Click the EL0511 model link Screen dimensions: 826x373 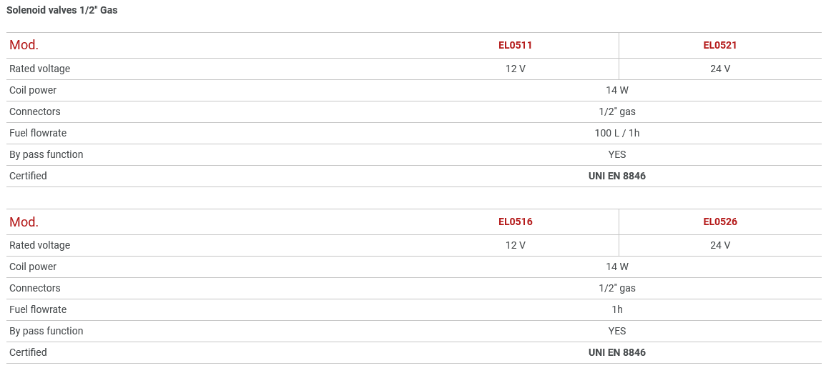point(515,45)
